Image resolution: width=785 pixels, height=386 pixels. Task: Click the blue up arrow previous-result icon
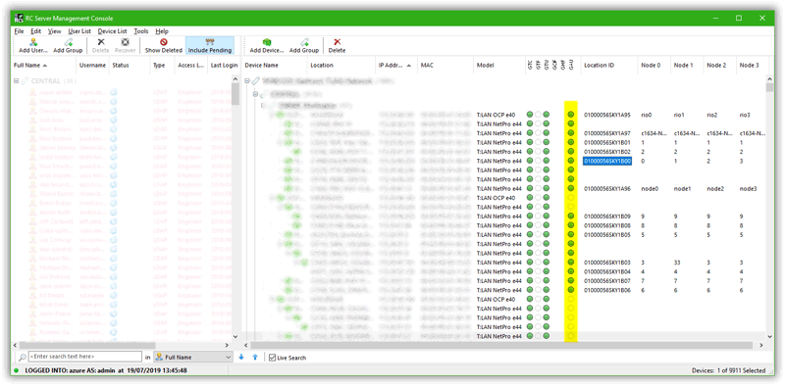tap(255, 357)
